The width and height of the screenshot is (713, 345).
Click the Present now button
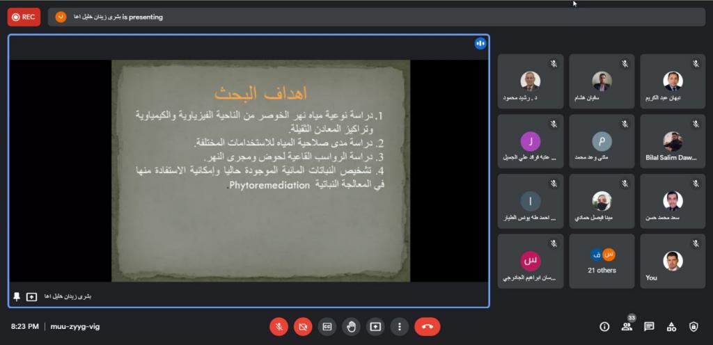pos(375,326)
